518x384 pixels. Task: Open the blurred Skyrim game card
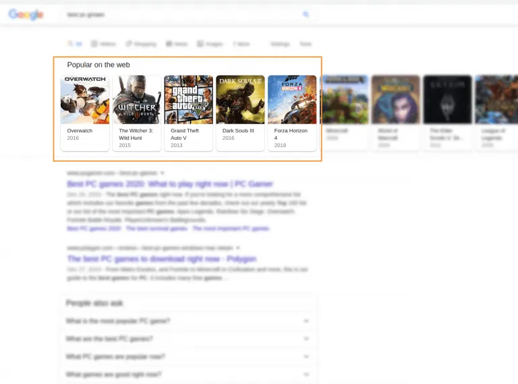pyautogui.click(x=448, y=113)
